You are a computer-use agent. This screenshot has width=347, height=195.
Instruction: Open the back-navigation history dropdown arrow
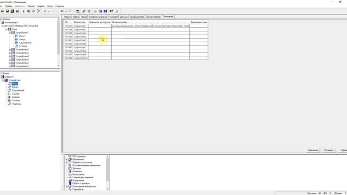click(66, 11)
